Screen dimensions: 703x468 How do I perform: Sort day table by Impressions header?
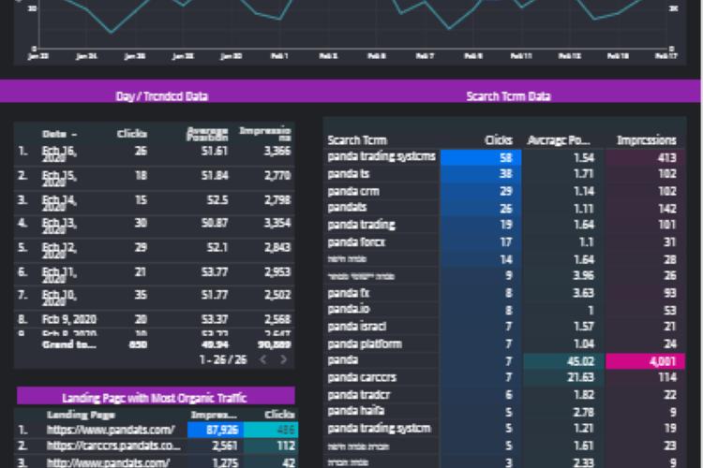point(265,134)
